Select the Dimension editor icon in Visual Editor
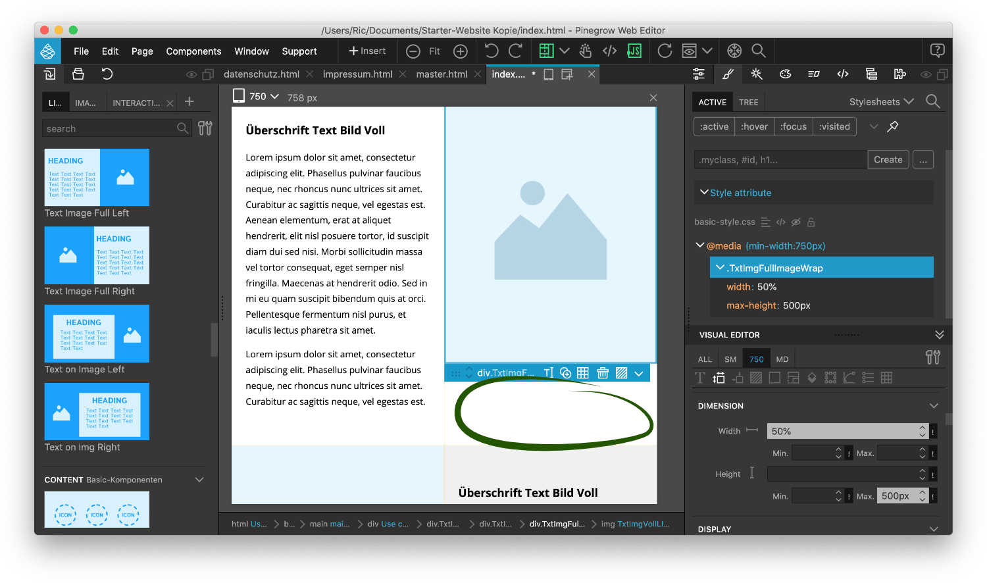This screenshot has width=987, height=583. 719,378
